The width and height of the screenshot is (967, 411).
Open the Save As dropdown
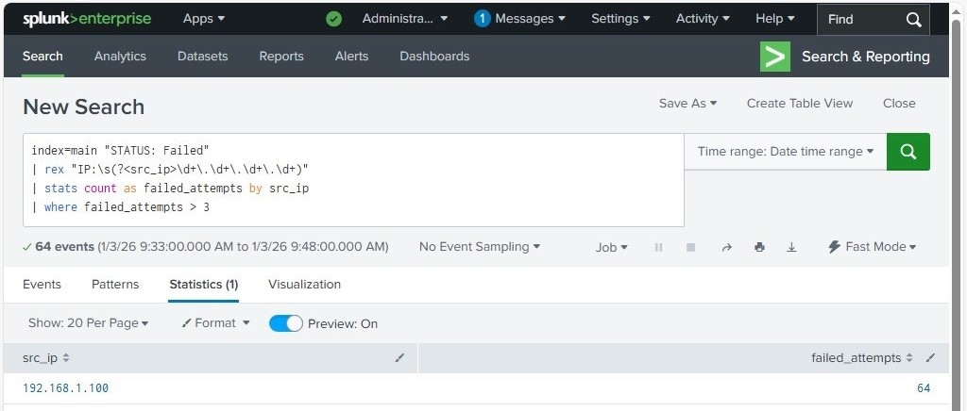(x=687, y=104)
